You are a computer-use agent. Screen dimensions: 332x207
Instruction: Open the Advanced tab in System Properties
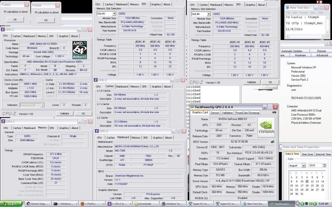click(x=322, y=55)
